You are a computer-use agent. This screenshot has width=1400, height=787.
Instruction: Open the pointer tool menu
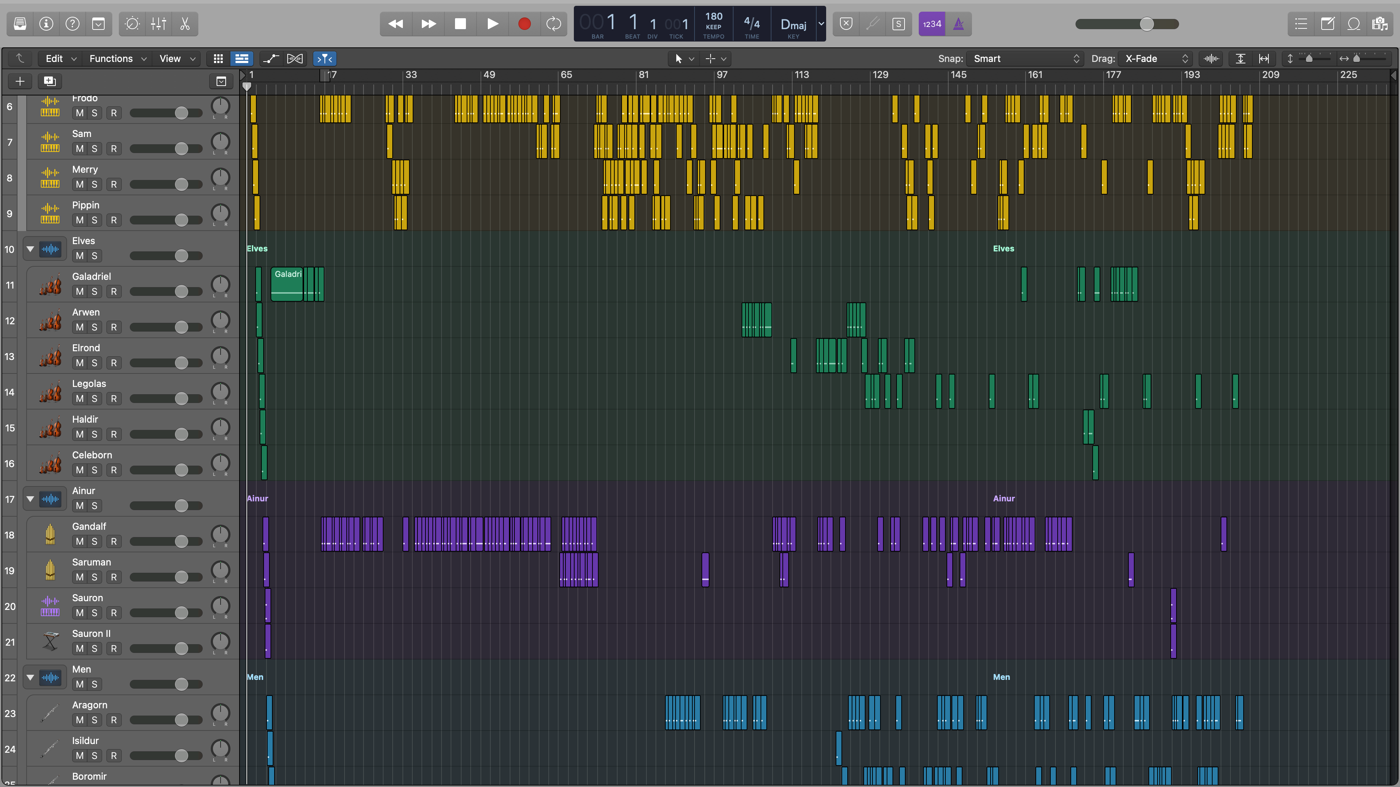(684, 59)
